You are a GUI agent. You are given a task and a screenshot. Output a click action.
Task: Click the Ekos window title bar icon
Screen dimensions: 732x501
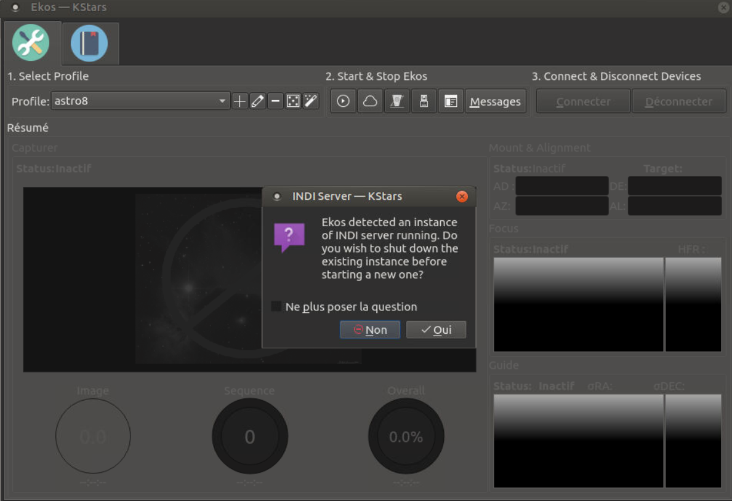click(15, 7)
